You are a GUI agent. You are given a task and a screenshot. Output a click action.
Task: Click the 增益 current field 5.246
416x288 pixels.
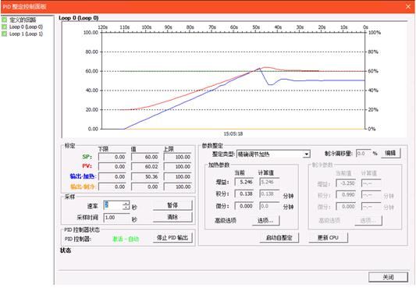point(244,182)
